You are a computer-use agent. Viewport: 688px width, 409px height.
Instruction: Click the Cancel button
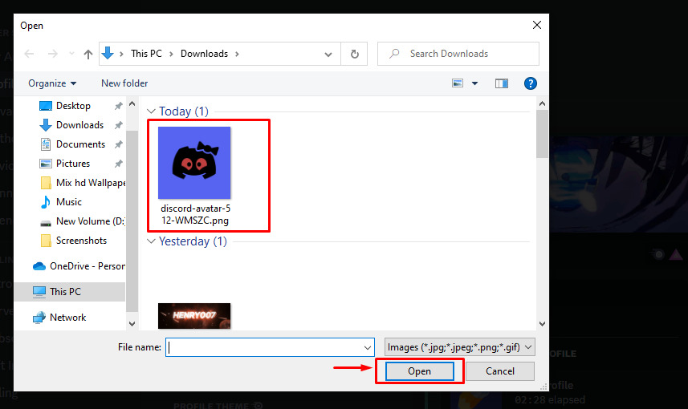500,371
